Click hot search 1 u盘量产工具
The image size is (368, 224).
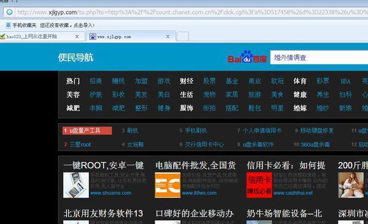[x=87, y=130]
